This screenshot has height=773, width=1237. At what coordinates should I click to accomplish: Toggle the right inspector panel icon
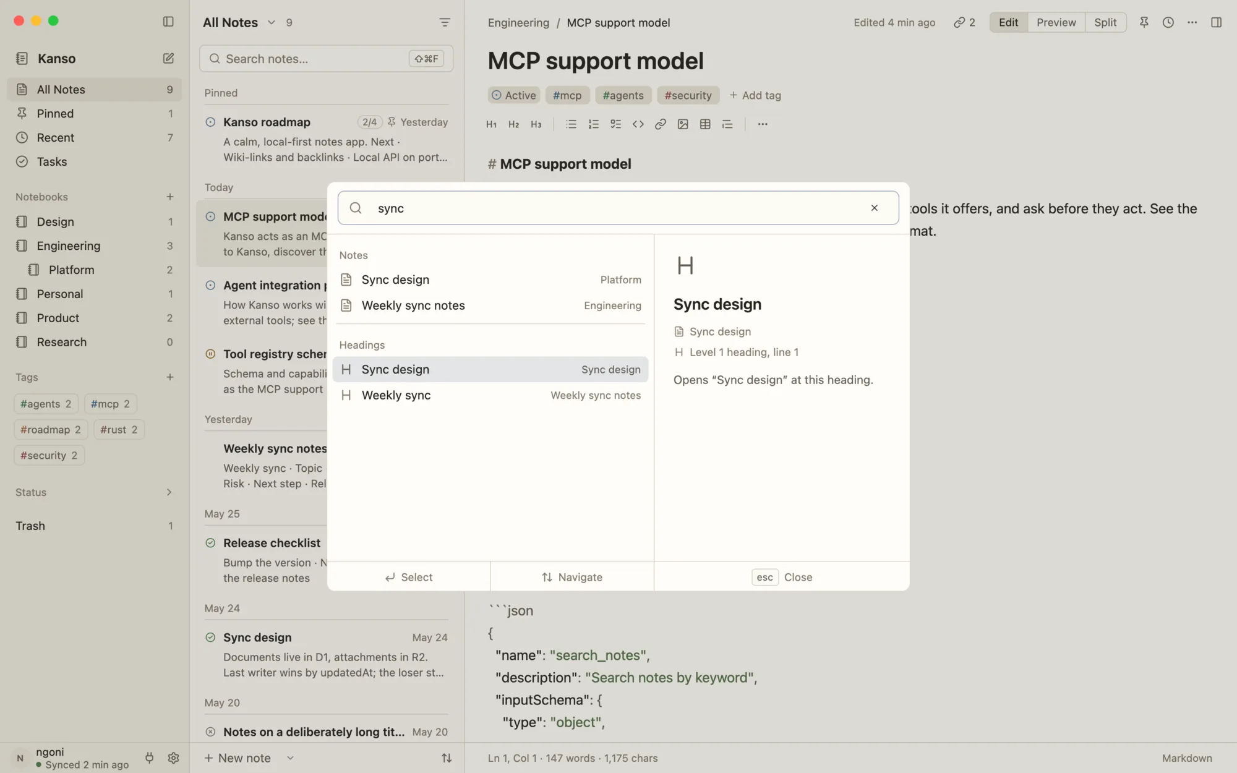1217,22
